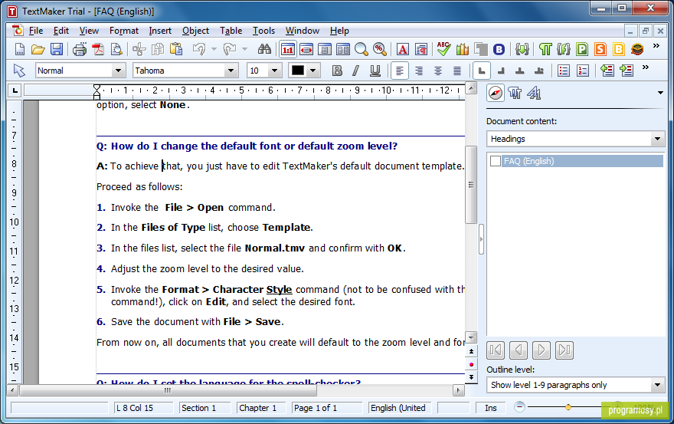The image size is (674, 424).
Task: Open the font color dropdown arrow
Action: 313,71
